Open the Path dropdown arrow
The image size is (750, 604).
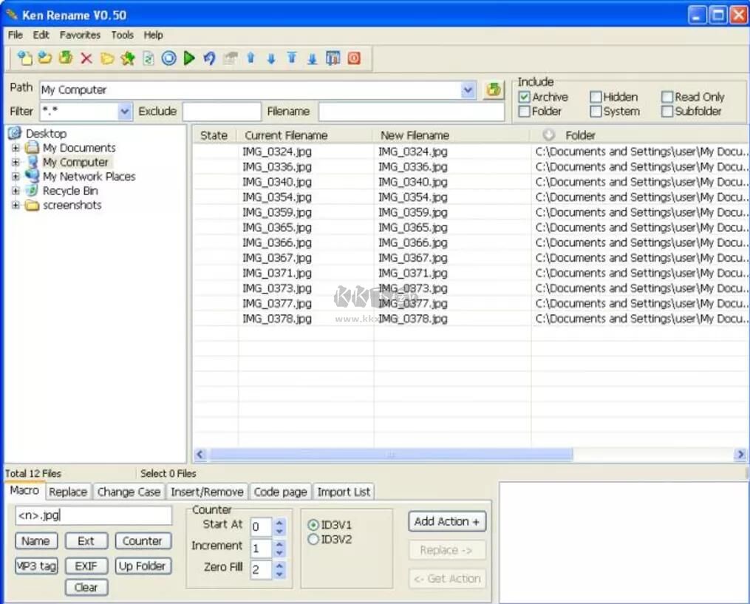pos(468,89)
